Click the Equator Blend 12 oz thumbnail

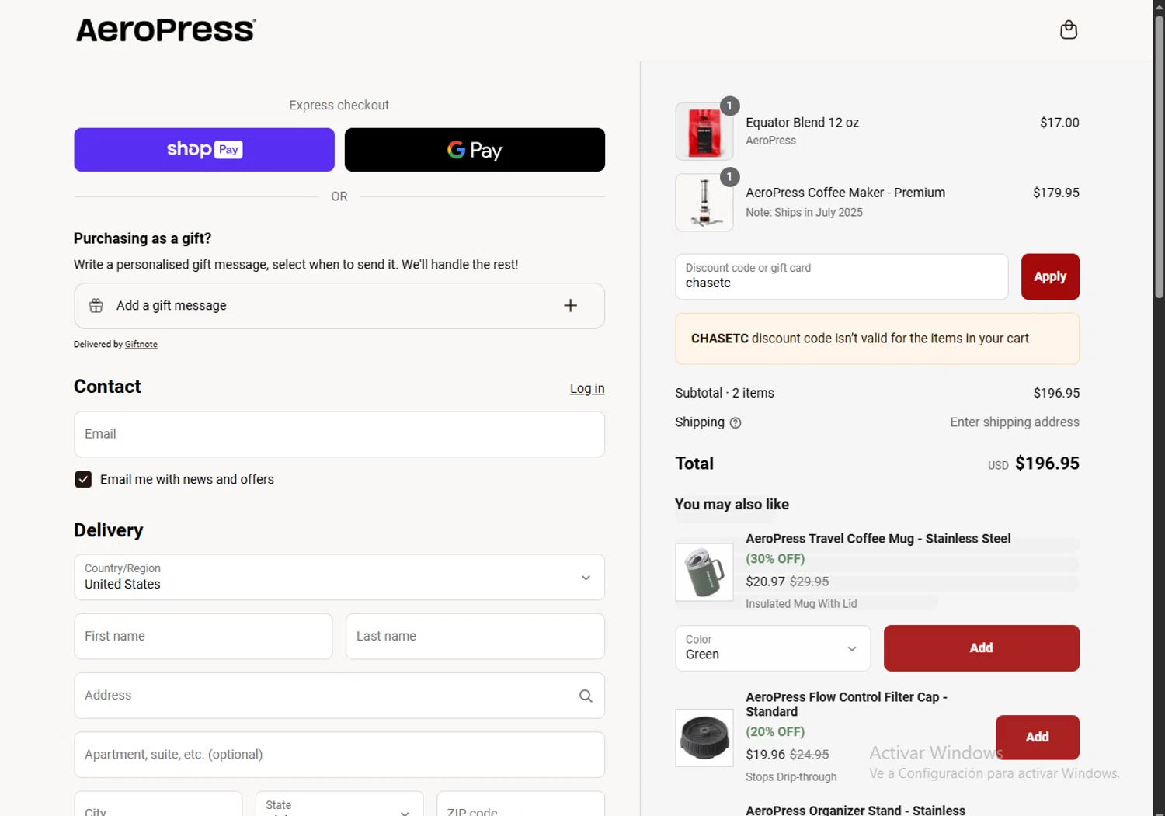pos(704,132)
